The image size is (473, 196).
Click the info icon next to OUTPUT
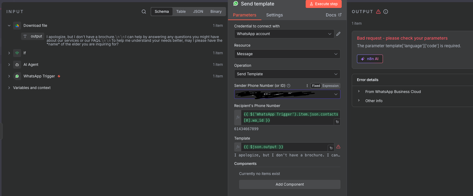point(386,12)
